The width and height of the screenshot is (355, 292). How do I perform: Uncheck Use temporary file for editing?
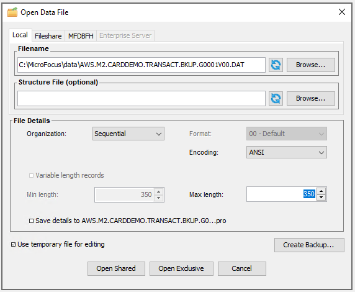click(14, 244)
